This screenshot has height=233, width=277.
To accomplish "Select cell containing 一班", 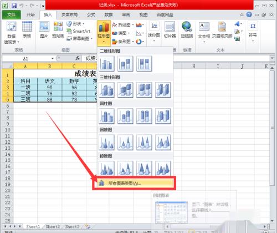I will coord(25,87).
